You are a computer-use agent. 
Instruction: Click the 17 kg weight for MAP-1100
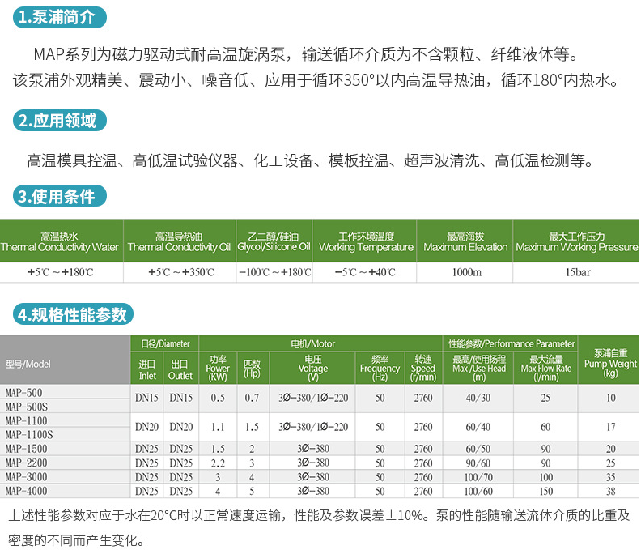pyautogui.click(x=611, y=427)
